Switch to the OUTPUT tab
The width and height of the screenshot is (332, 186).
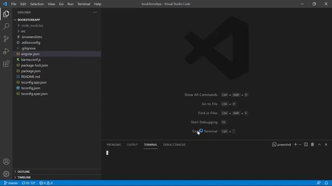point(132,145)
